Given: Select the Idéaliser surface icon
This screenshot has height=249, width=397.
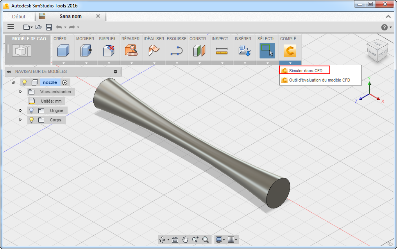Looking at the screenshot, I should (x=154, y=50).
